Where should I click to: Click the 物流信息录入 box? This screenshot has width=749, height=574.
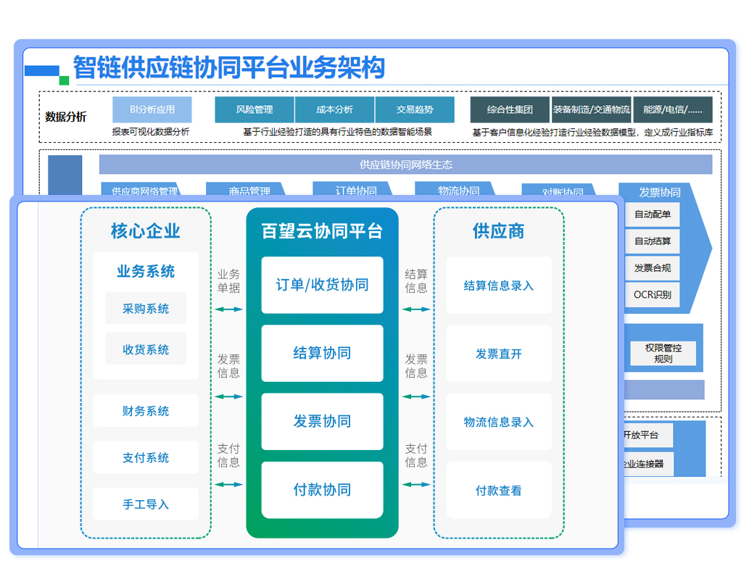coord(499,422)
